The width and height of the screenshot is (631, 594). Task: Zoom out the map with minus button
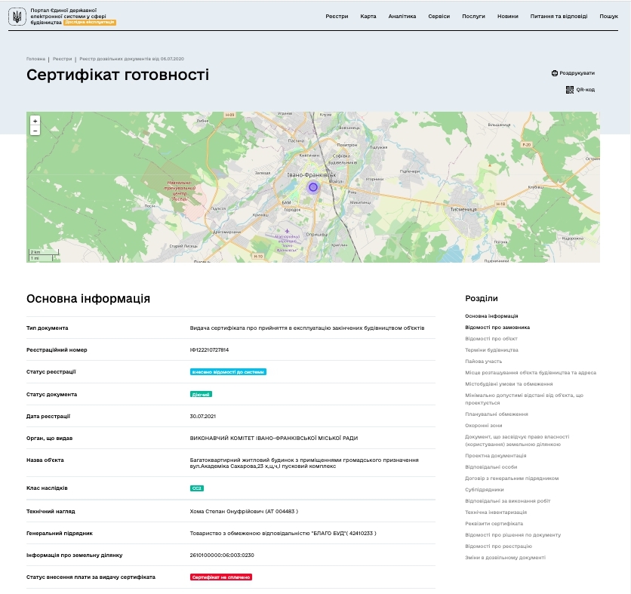click(x=35, y=131)
